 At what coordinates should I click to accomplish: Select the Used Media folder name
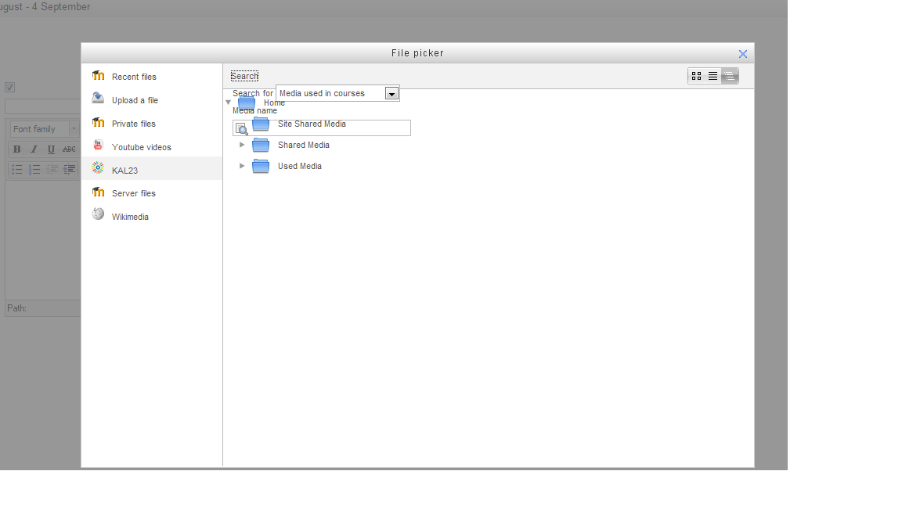pos(300,166)
